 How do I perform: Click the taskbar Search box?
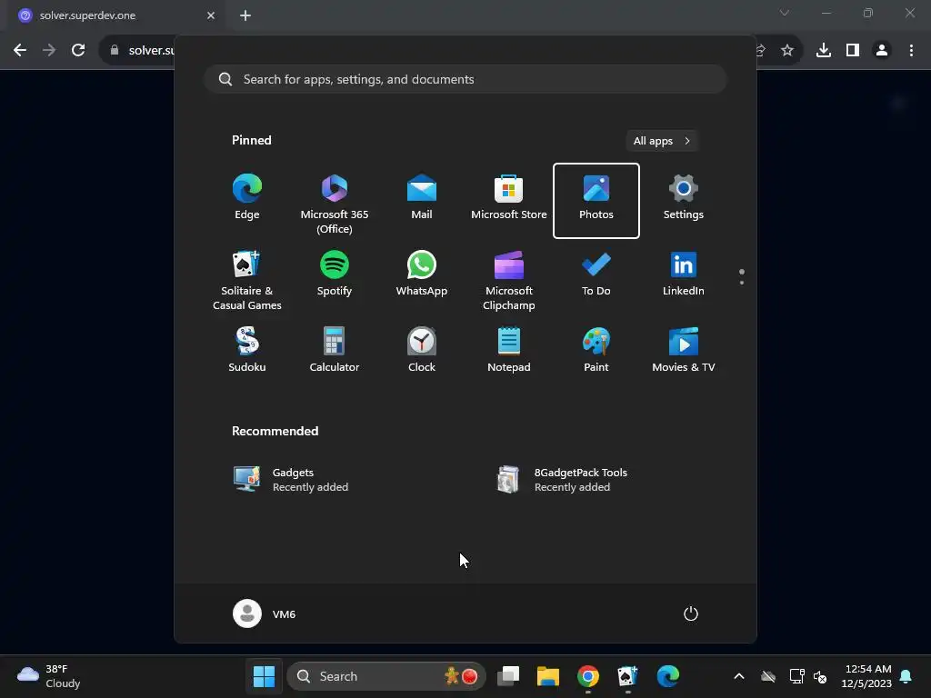[x=385, y=676]
